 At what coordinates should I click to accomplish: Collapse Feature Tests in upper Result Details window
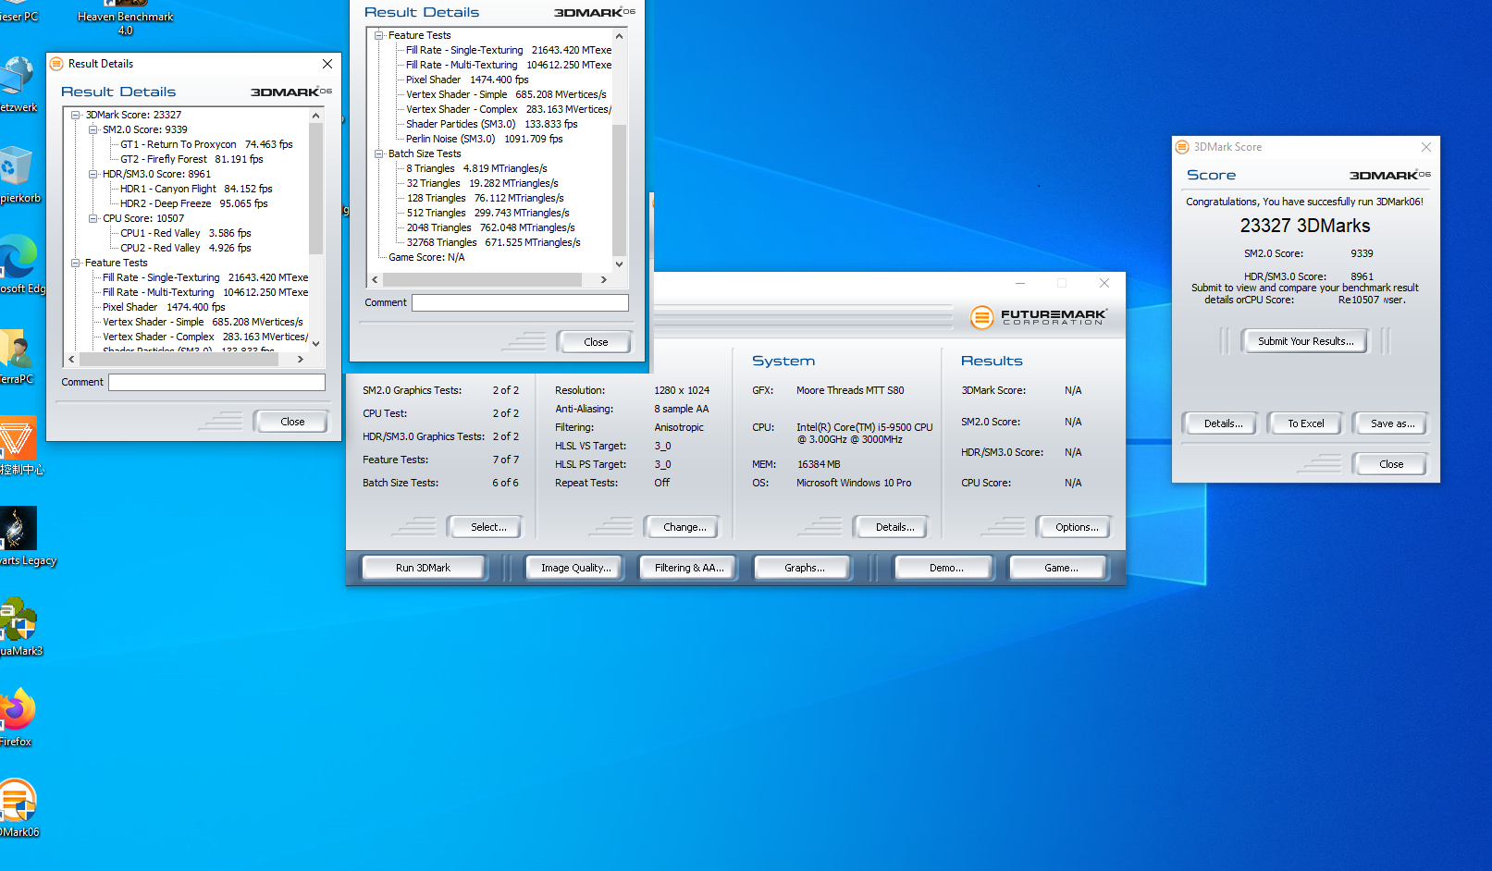(379, 36)
